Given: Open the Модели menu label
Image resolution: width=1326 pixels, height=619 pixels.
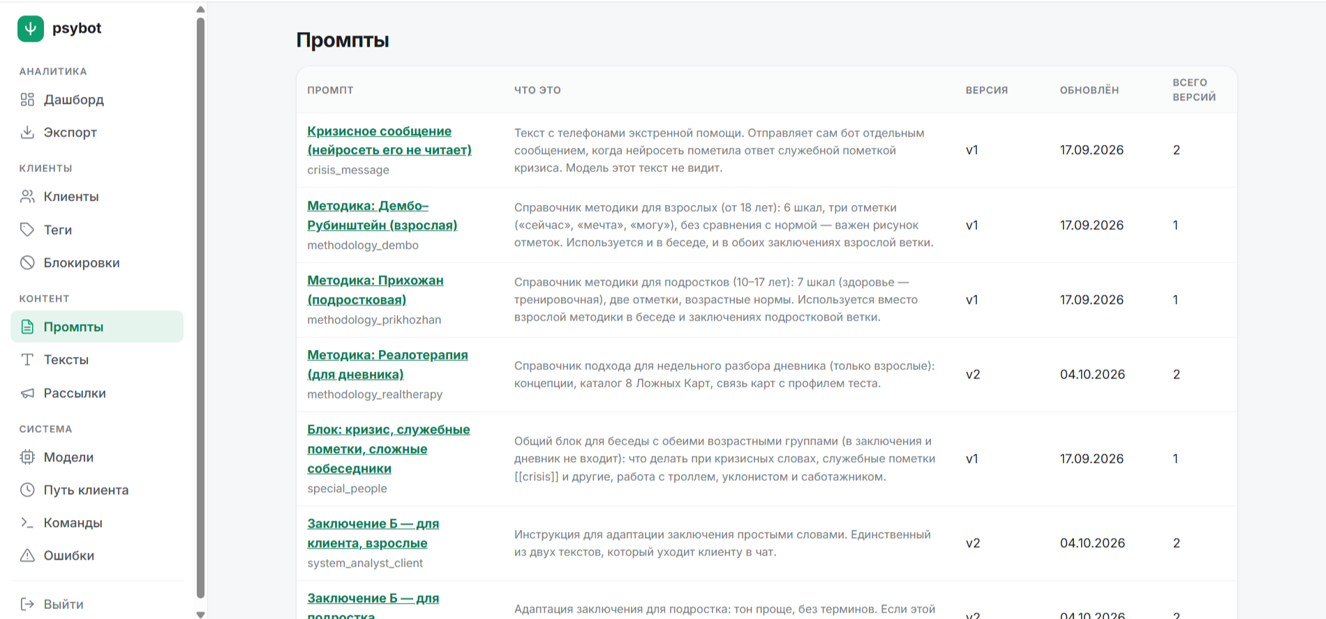Looking at the screenshot, I should click(68, 457).
